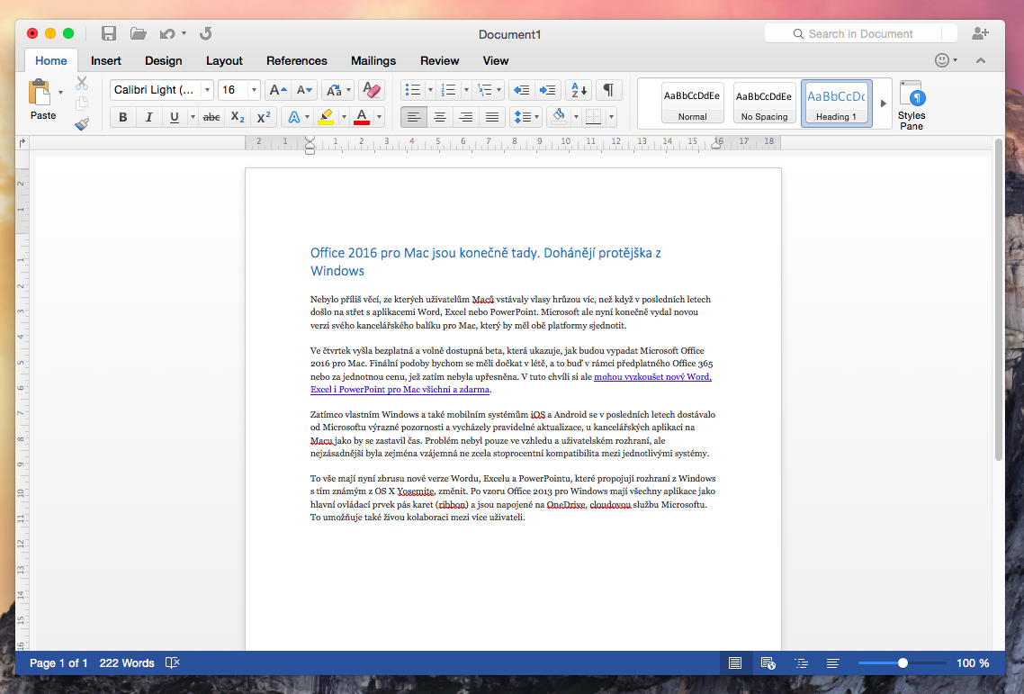Decrease paragraph indent
This screenshot has width=1024, height=694.
point(521,89)
